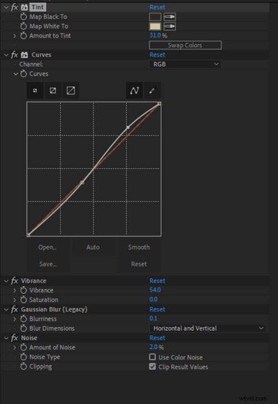This screenshot has width=278, height=404.
Task: Click the Save... curves button
Action: pyautogui.click(x=48, y=264)
